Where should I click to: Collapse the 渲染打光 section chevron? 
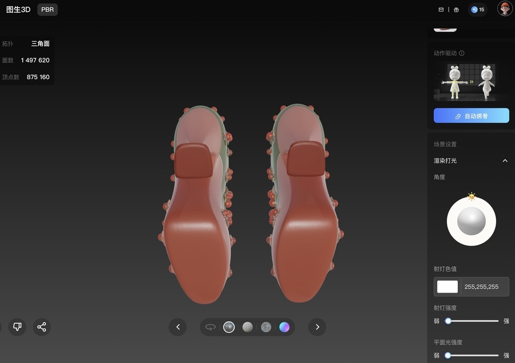tap(505, 161)
